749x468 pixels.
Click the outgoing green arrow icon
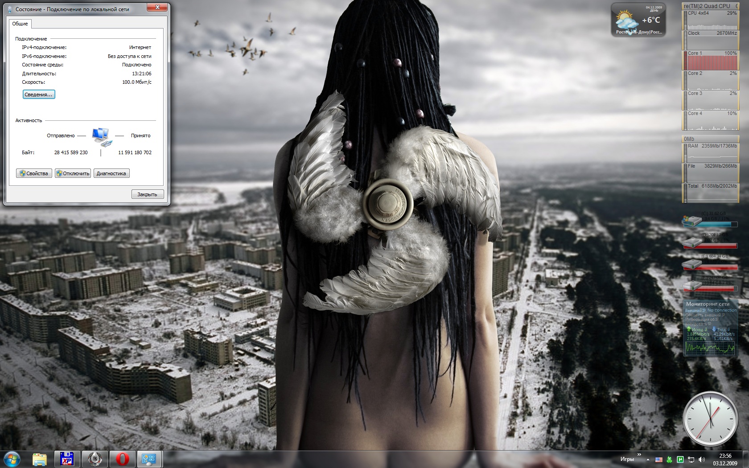pos(689,329)
